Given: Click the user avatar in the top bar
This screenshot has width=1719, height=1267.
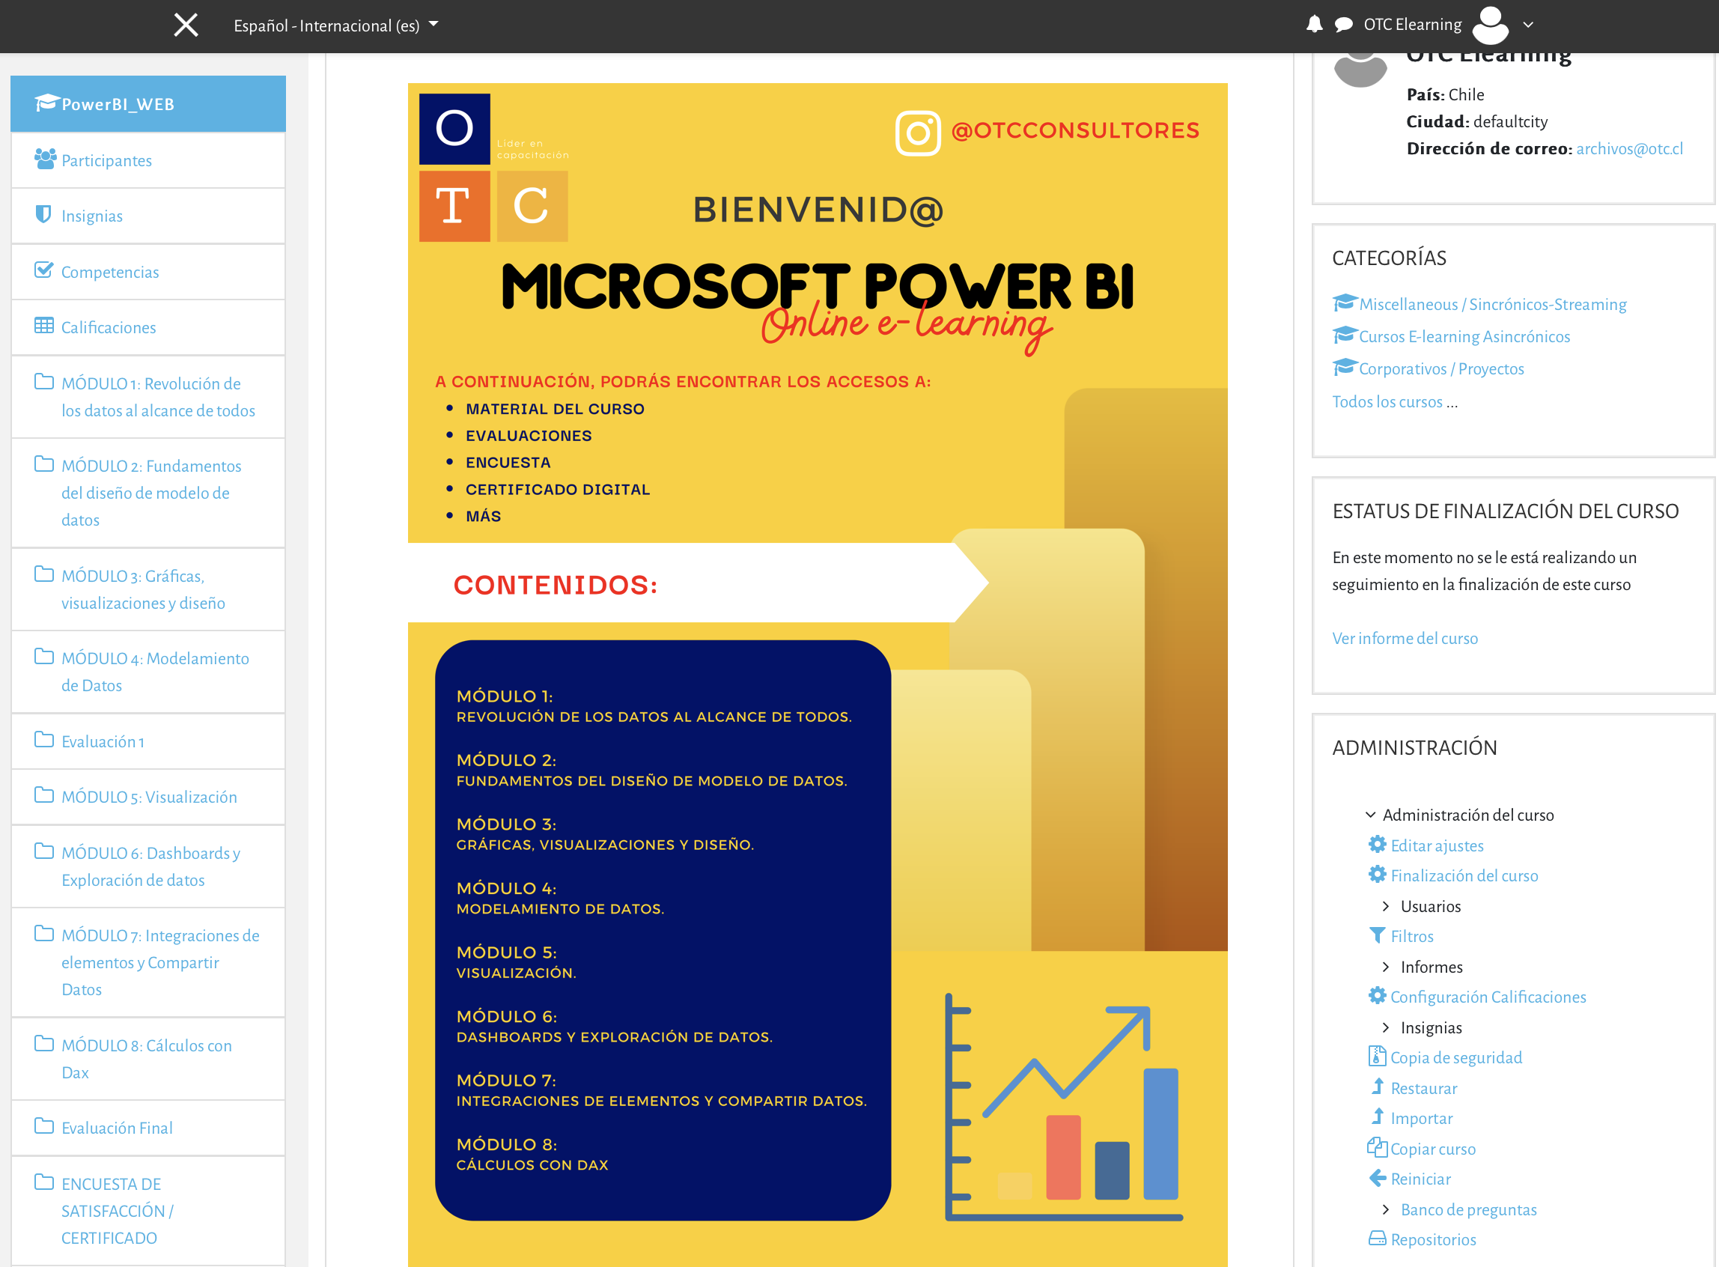Looking at the screenshot, I should click(1490, 25).
